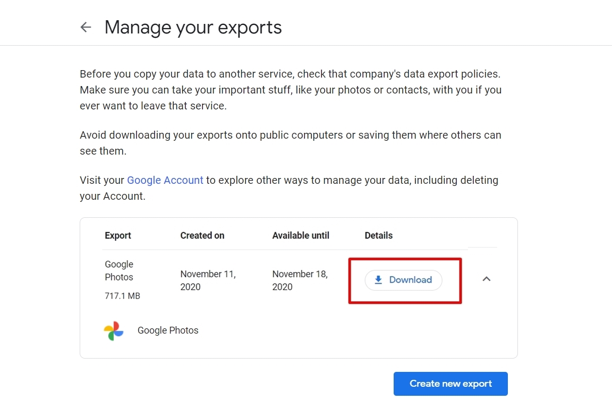This screenshot has width=612, height=408.
Task: Click the Available until column header
Action: tap(301, 235)
